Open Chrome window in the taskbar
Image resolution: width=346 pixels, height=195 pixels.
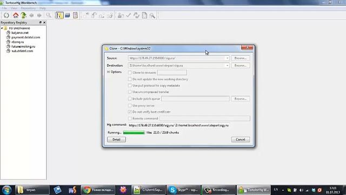point(98,190)
